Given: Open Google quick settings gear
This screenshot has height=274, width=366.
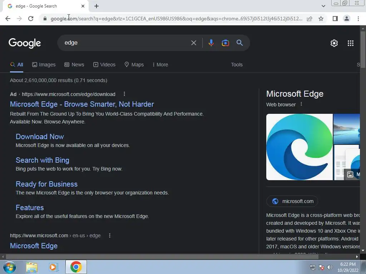Looking at the screenshot, I should coord(334,43).
